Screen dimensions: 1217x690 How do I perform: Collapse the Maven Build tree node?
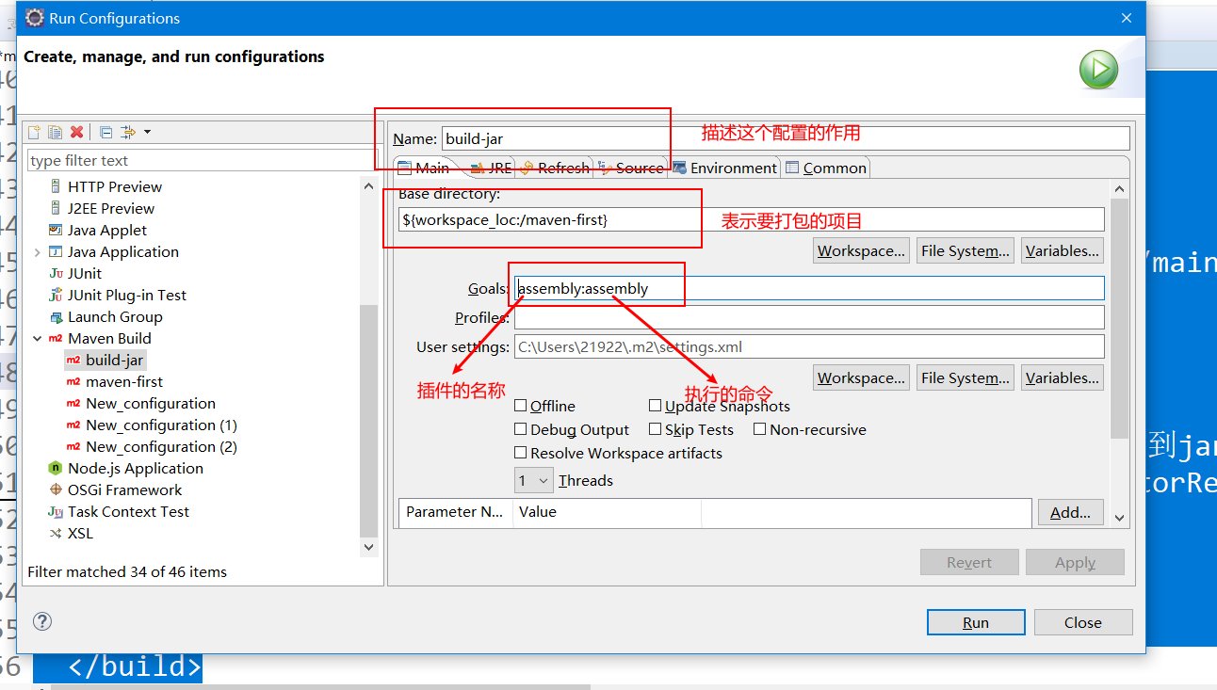(x=38, y=338)
